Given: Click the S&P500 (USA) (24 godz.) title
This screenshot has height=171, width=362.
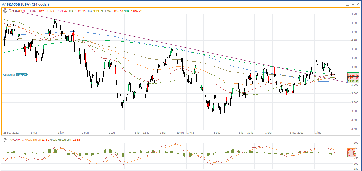Looking at the screenshot, I should [28, 4].
